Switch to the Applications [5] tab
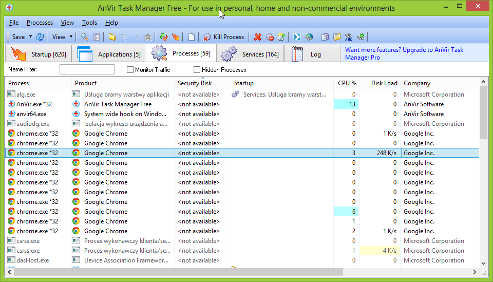493x282 pixels. click(x=108, y=54)
